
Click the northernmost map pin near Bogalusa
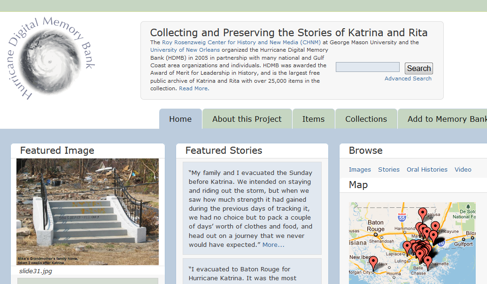coord(422,214)
